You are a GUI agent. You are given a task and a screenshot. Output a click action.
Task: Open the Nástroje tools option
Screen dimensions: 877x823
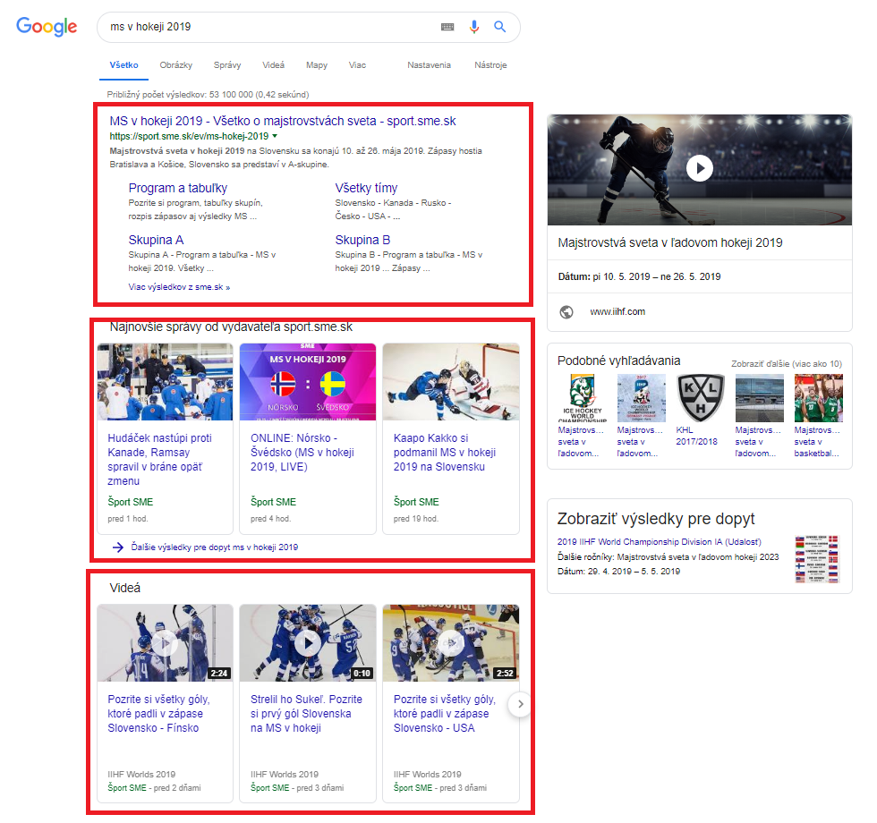[x=490, y=64]
